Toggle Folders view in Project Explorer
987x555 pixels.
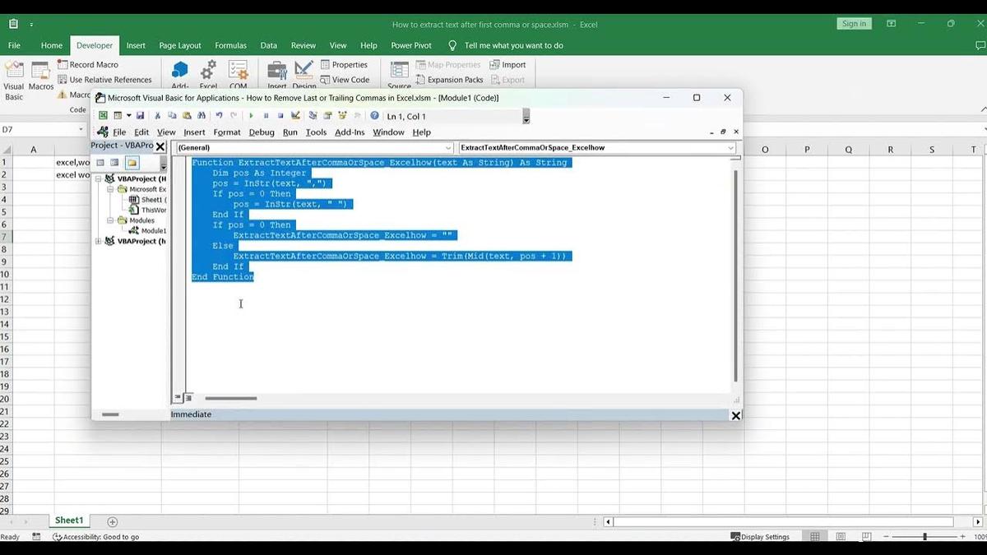tap(132, 162)
